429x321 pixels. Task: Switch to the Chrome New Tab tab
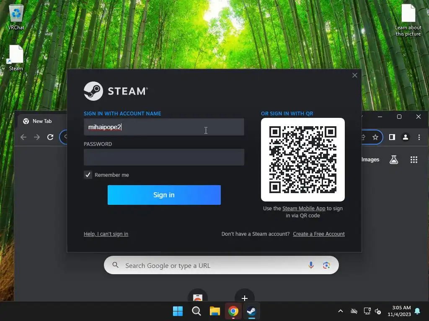pos(42,121)
